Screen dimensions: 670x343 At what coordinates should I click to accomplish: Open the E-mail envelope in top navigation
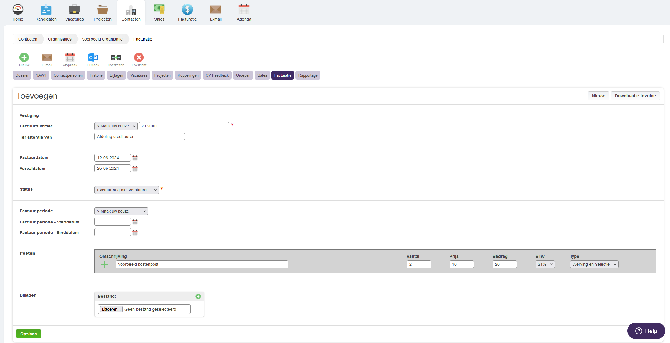[x=216, y=10]
